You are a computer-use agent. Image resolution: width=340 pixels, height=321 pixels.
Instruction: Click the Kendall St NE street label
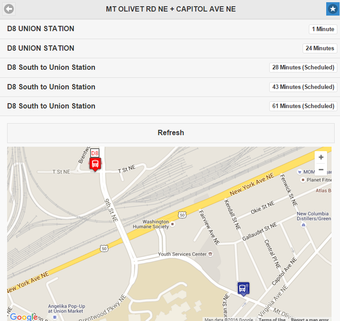tap(232, 215)
